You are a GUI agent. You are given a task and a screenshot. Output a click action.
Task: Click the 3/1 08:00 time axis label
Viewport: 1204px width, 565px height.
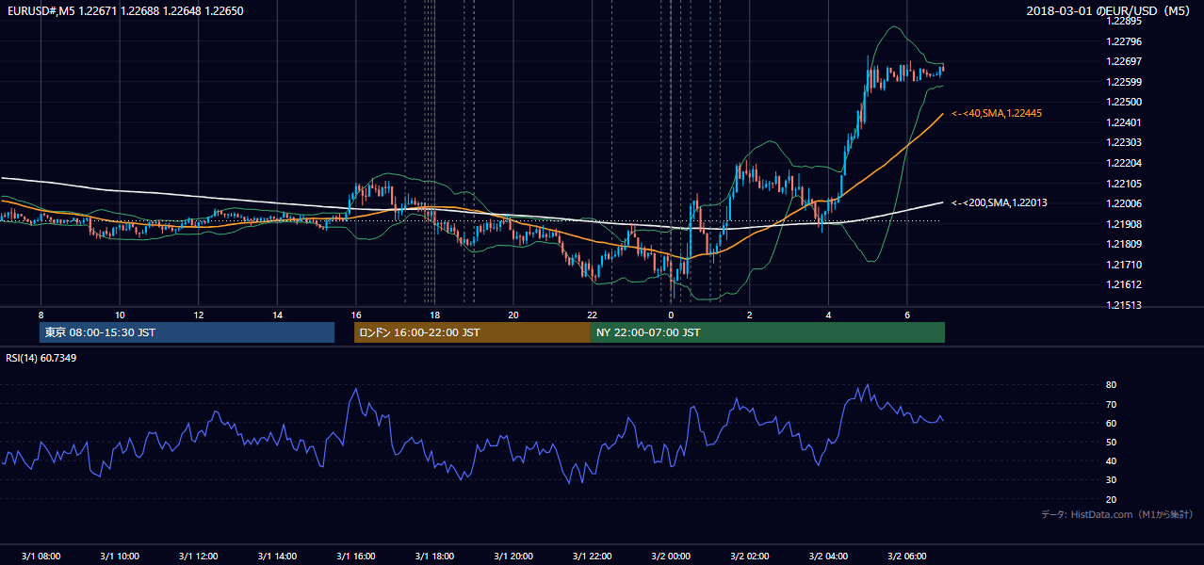pos(41,557)
